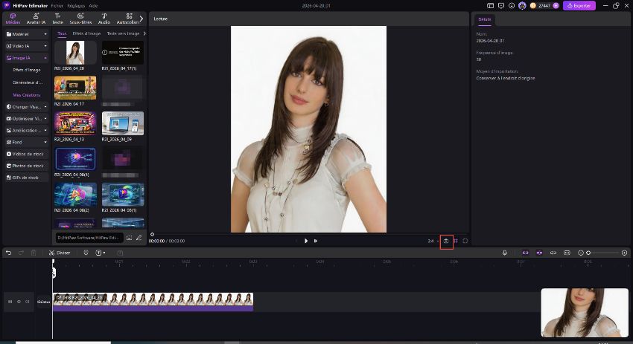Select Effets d'image in sidebar
Image resolution: width=633 pixels, height=344 pixels.
tap(27, 70)
